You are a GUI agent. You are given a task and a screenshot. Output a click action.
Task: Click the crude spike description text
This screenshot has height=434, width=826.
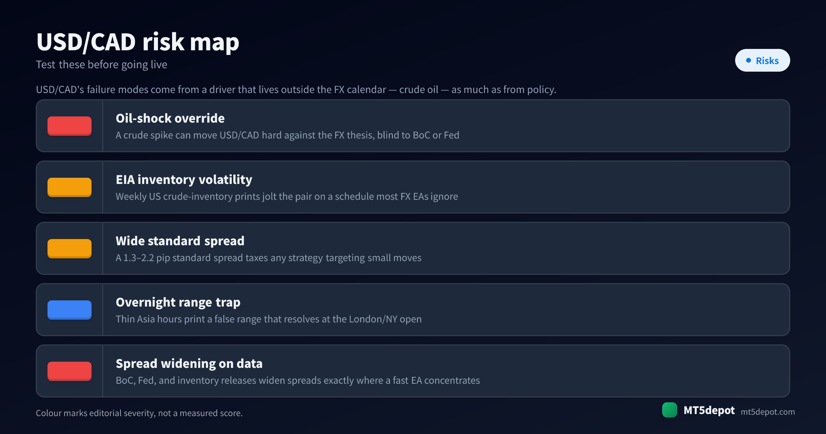287,135
